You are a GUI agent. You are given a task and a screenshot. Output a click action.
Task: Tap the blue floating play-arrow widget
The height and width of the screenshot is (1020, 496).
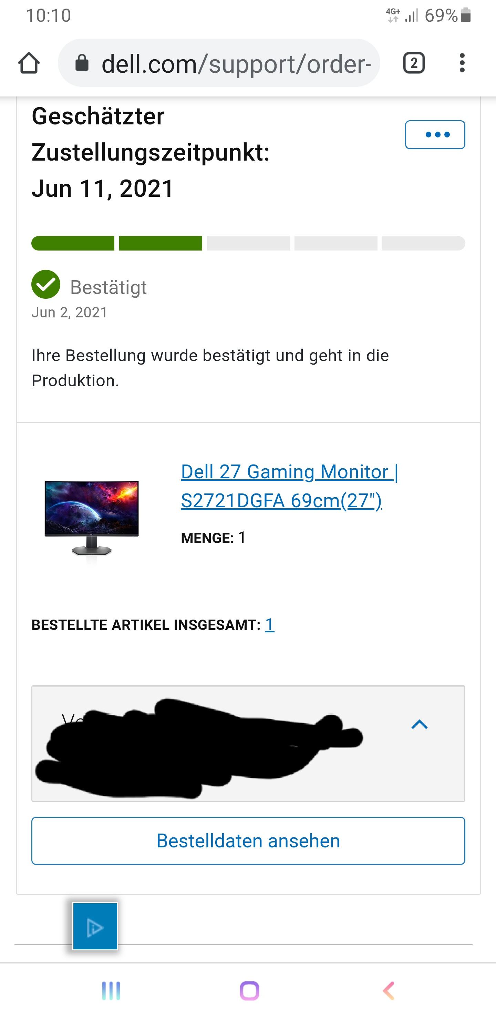95,926
